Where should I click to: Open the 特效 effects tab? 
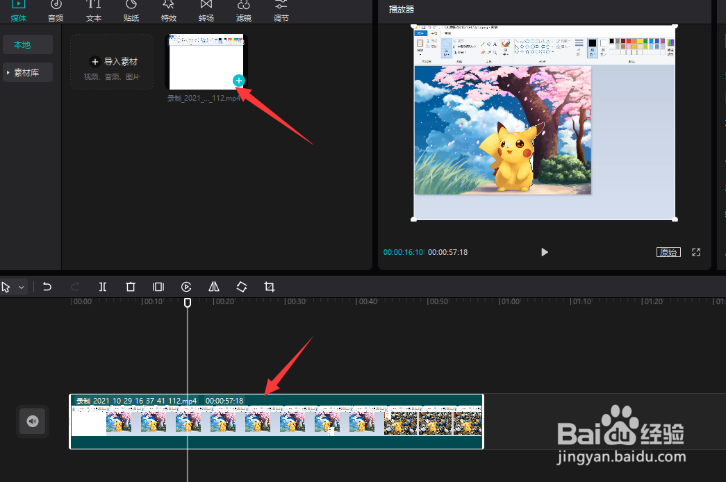coord(169,12)
